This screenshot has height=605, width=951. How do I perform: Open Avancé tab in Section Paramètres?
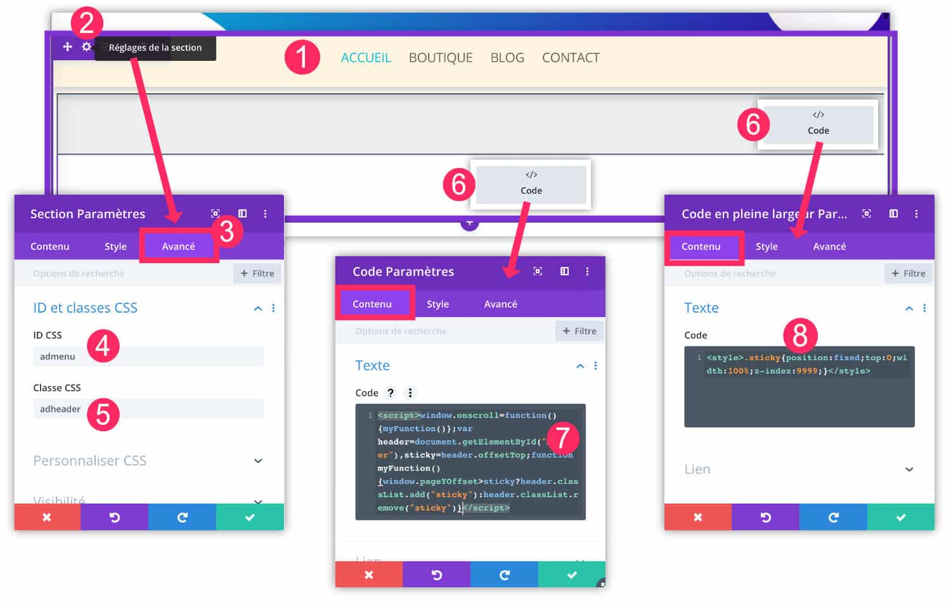[x=179, y=246]
